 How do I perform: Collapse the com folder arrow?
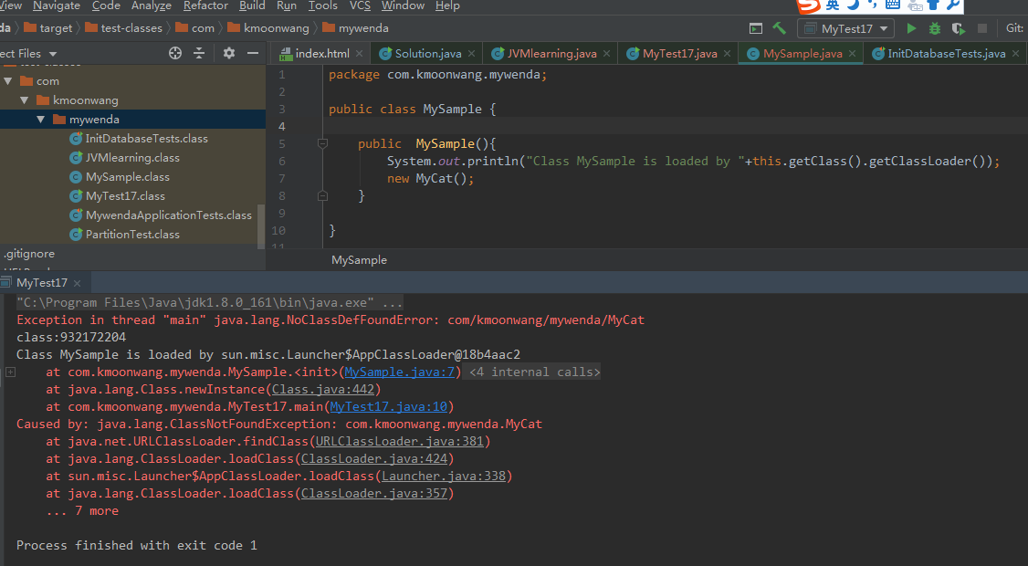[x=8, y=80]
